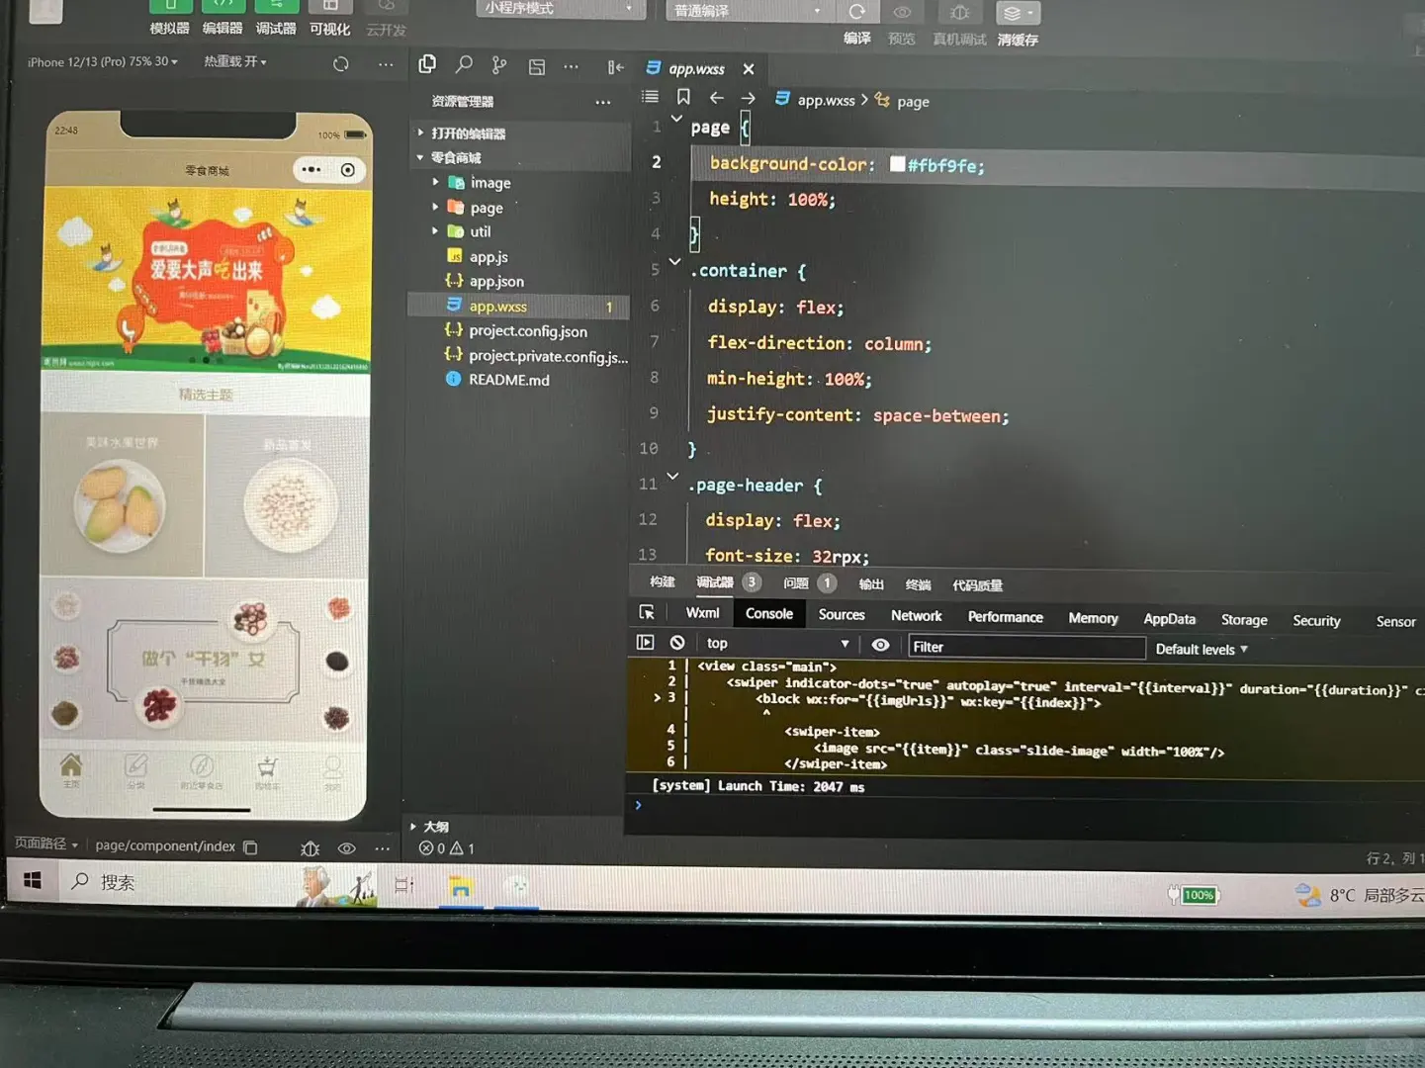Tap the home icon in the simulator tab bar
The width and height of the screenshot is (1425, 1068).
click(x=71, y=768)
